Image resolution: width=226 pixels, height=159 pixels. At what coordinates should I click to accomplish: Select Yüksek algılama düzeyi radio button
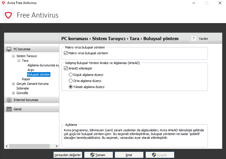point(71,87)
